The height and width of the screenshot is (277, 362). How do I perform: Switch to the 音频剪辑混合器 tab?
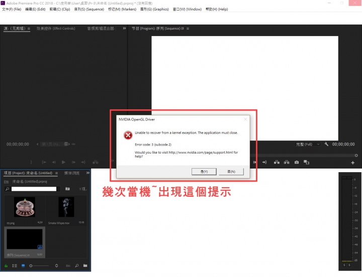[x=101, y=28]
